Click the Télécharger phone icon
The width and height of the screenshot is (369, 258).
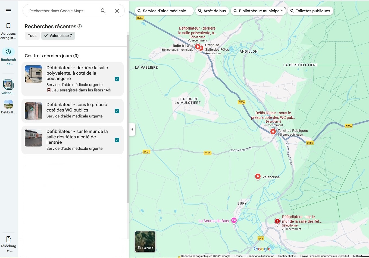(x=8, y=239)
